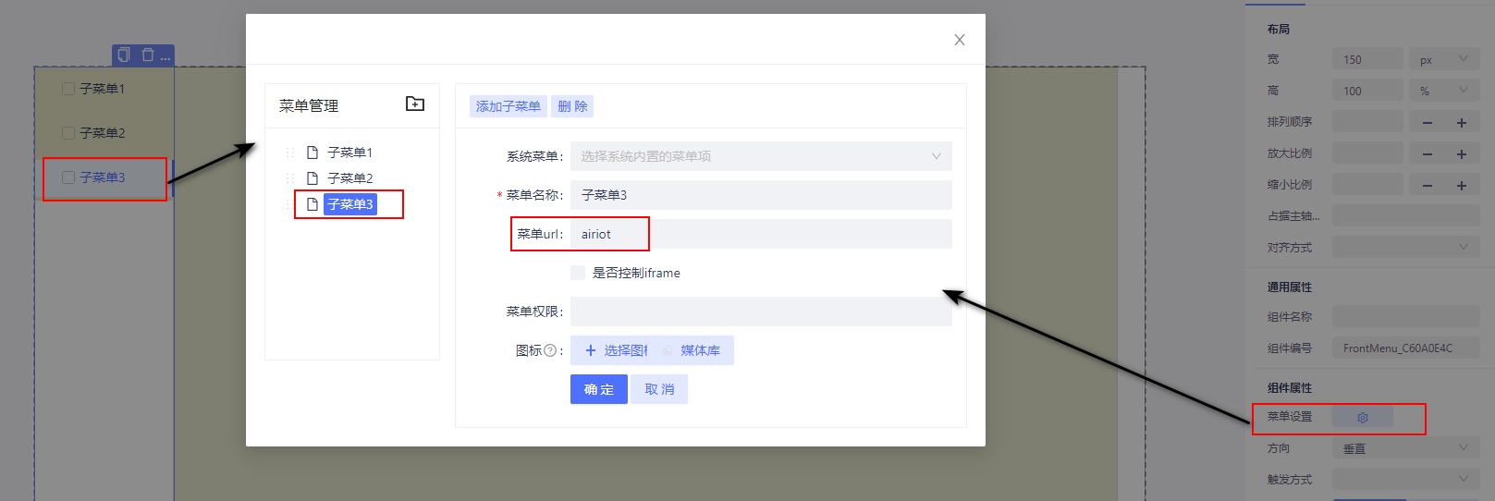Click the 菜单名称 input field
Image resolution: width=1495 pixels, height=501 pixels.
[x=761, y=195]
